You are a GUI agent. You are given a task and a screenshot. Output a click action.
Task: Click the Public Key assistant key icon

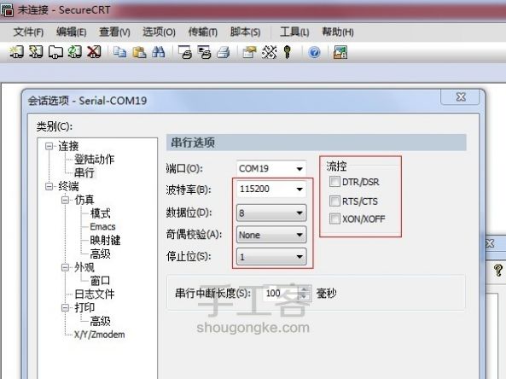pos(288,52)
